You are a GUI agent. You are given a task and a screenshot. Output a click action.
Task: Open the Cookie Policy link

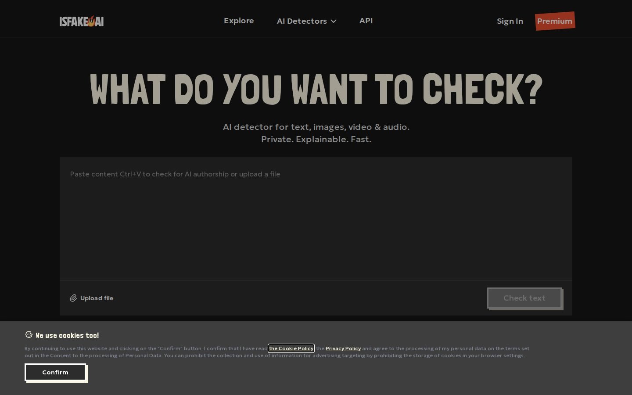click(x=291, y=348)
